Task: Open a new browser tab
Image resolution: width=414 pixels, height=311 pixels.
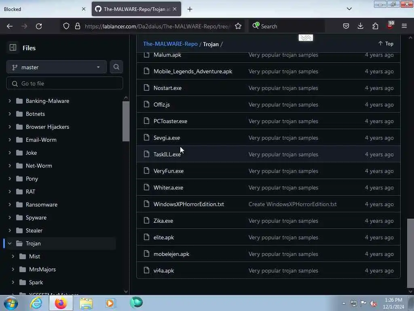Action: point(190,9)
